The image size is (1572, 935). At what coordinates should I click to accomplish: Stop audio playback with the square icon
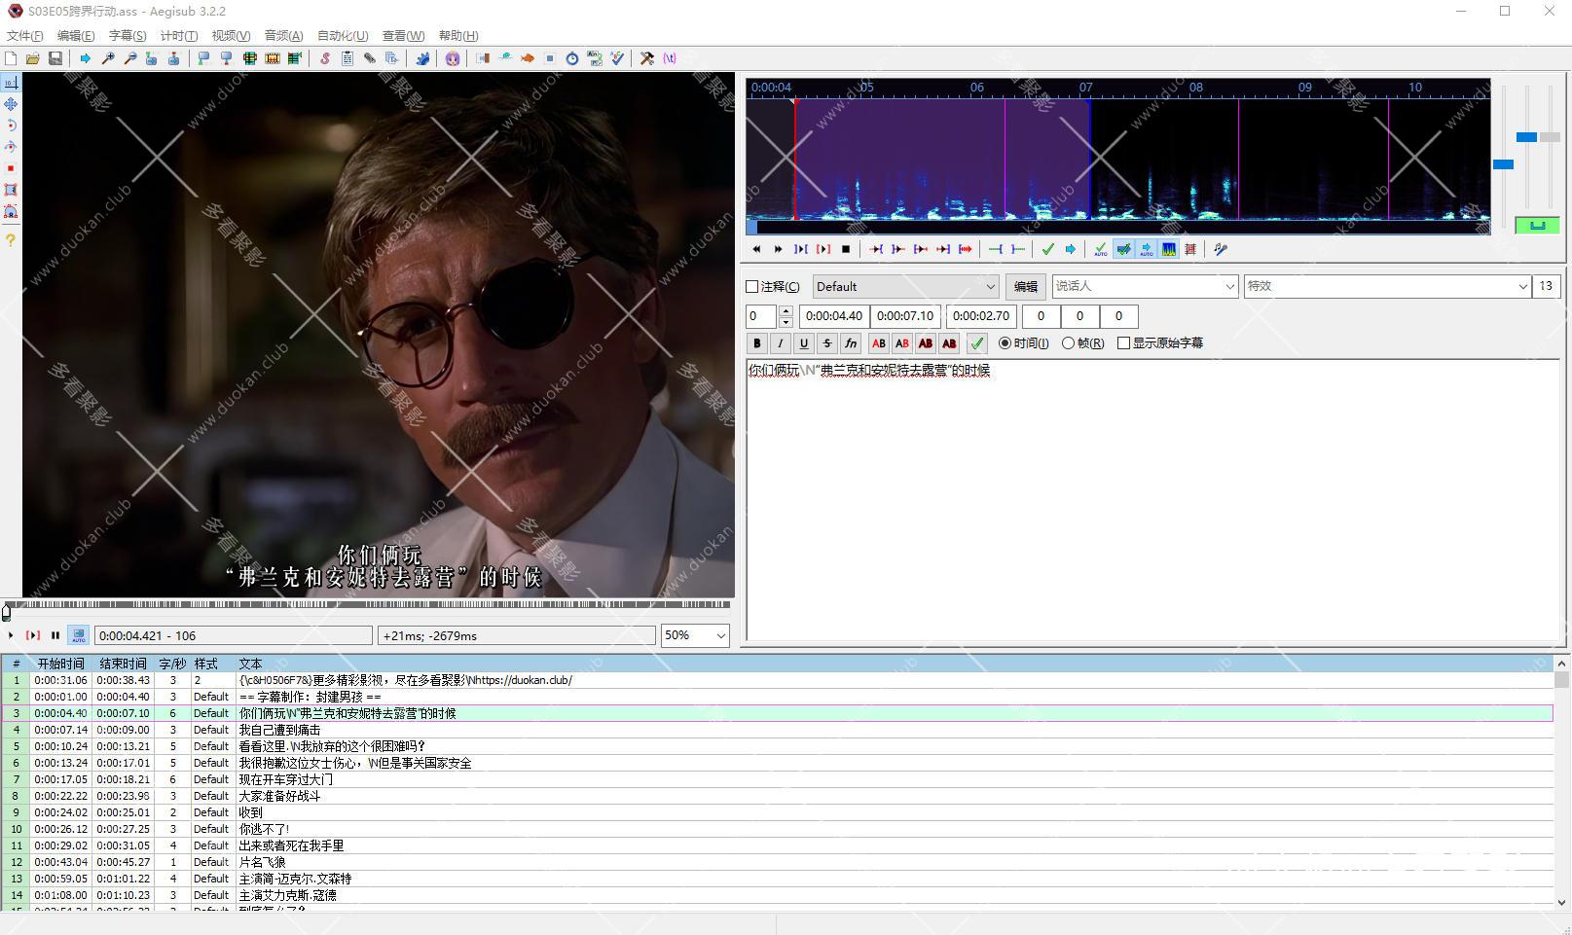[846, 249]
